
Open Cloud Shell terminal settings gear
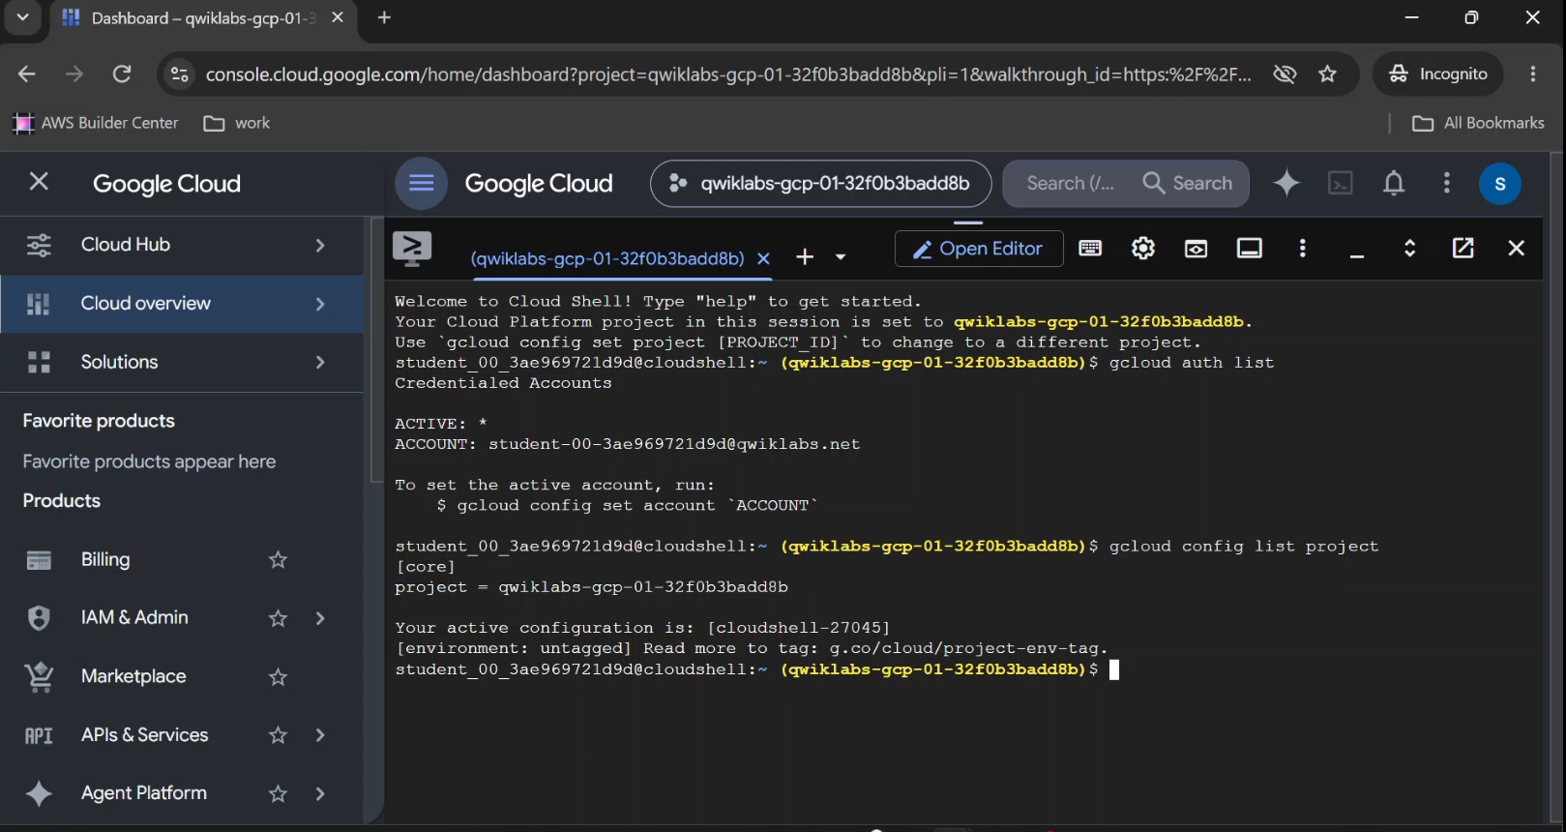(1143, 249)
